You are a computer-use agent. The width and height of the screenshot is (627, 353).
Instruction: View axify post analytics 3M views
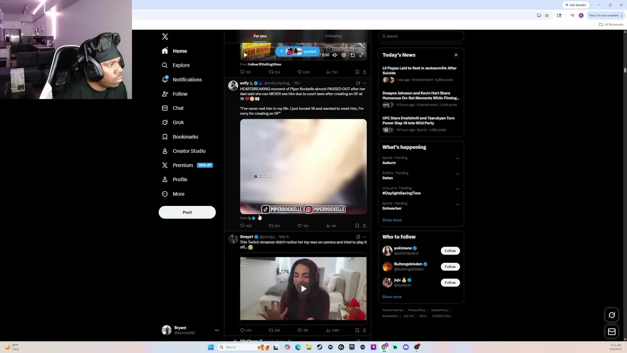331,226
